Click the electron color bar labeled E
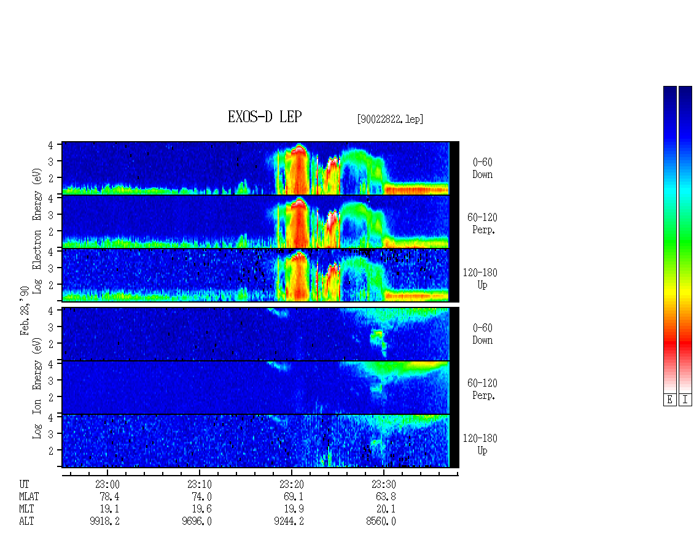 (669, 239)
